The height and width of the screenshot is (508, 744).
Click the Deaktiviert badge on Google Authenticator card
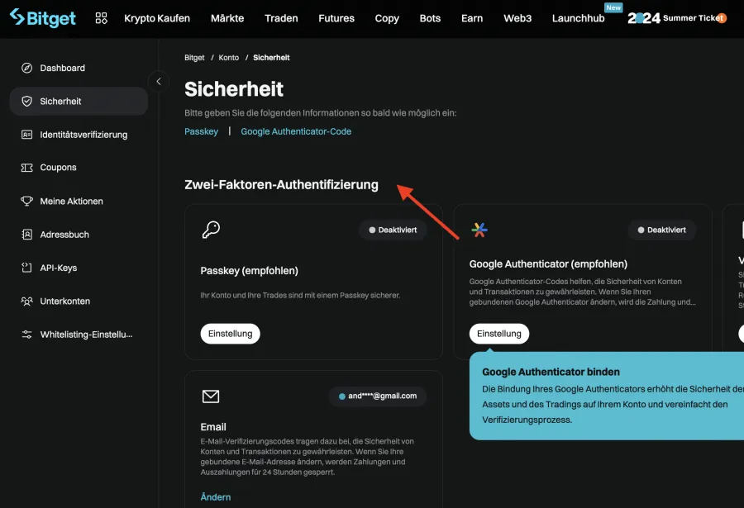pyautogui.click(x=661, y=230)
